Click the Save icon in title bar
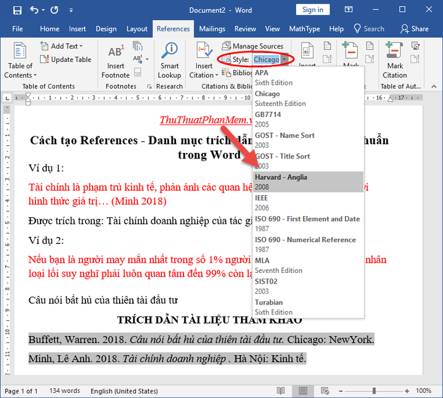The image size is (443, 398). [x=17, y=11]
